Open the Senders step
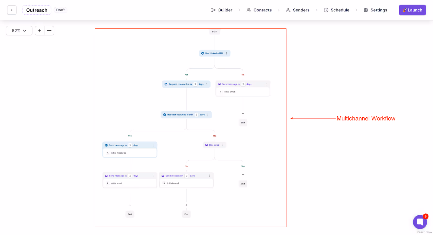The image size is (433, 235). click(x=297, y=10)
